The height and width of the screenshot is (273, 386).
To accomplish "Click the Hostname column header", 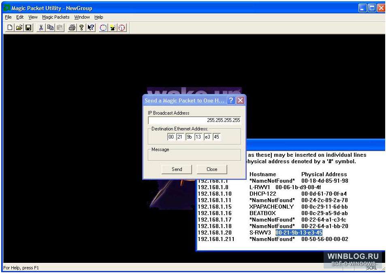I will [x=263, y=174].
